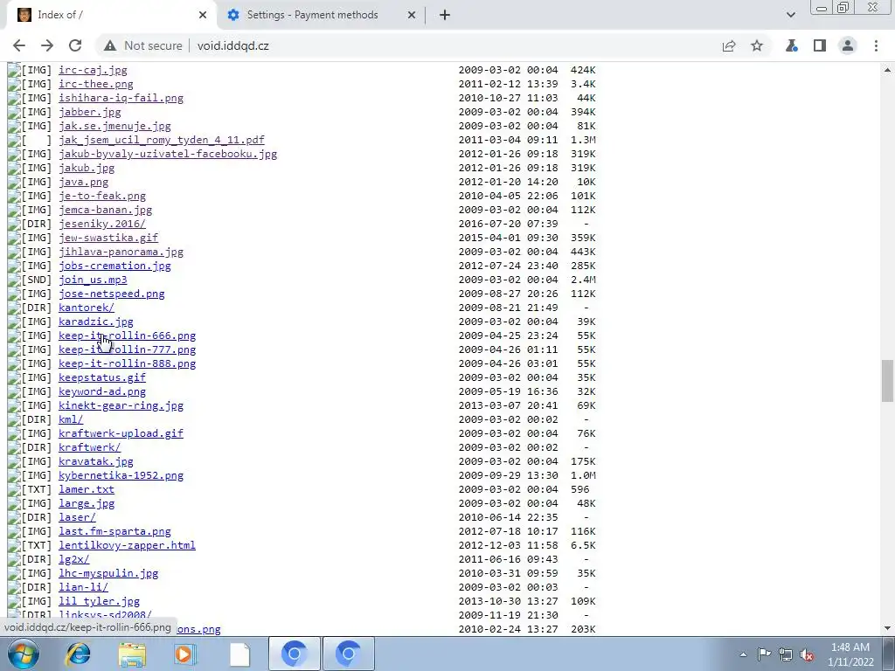Image resolution: width=895 pixels, height=671 pixels.
Task: Open Chrome three-dot menu
Action: point(876,45)
